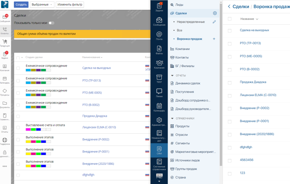
Task: Select the CRM icon in dark sidebar
Action: (x=159, y=150)
